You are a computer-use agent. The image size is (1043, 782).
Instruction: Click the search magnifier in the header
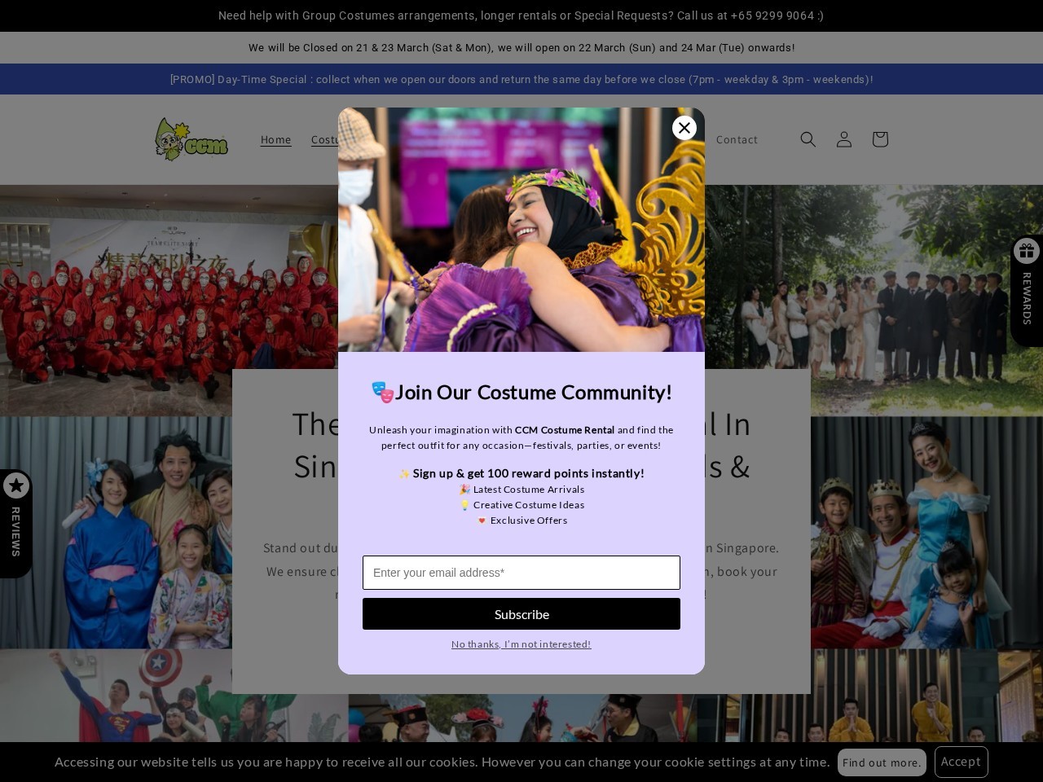808,139
